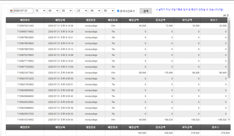Expand the end seconds dropdown showing 59

pos(108,11)
